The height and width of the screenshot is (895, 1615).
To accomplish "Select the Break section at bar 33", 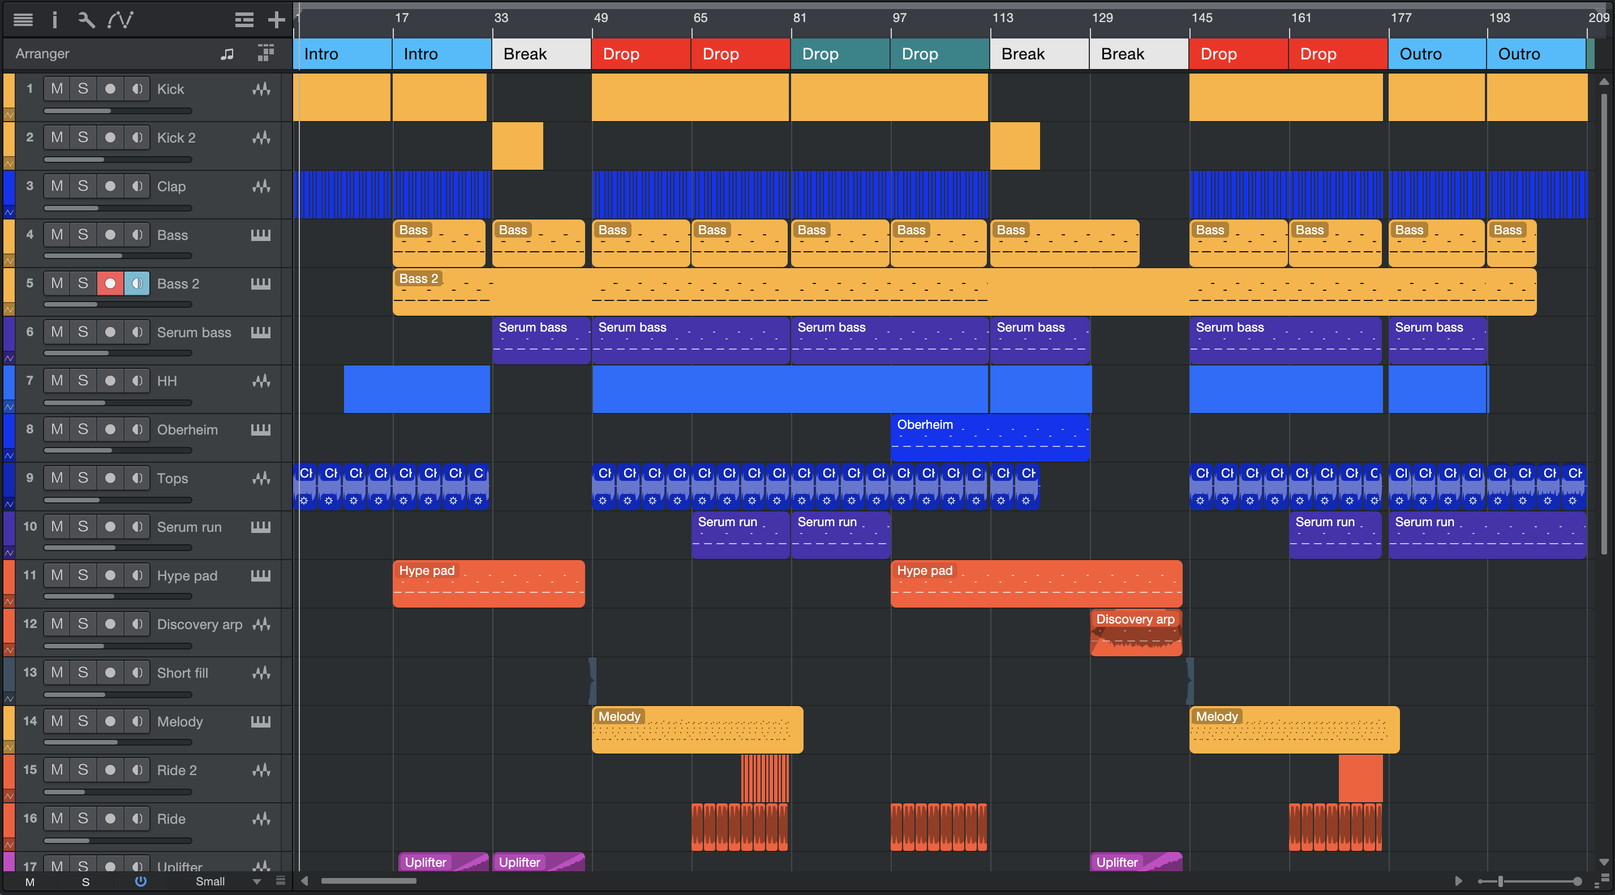I will click(x=542, y=54).
